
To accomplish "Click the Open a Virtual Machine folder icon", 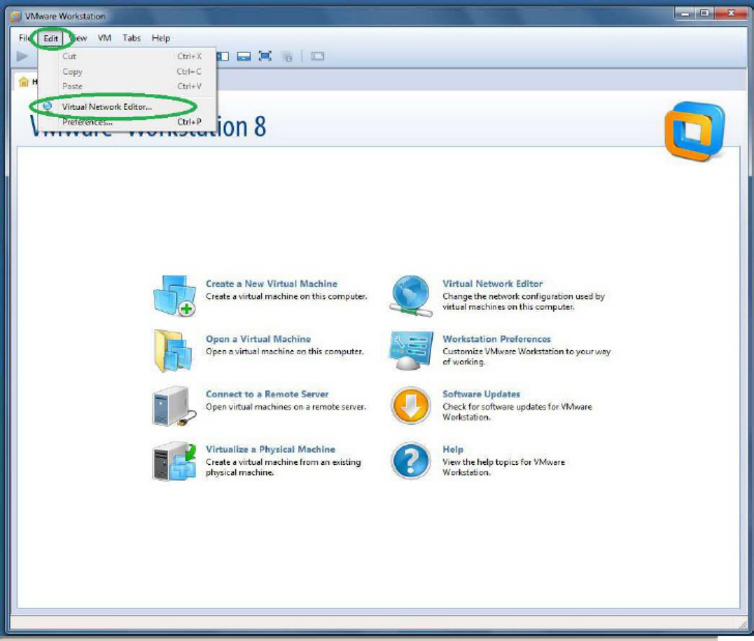I will [173, 351].
